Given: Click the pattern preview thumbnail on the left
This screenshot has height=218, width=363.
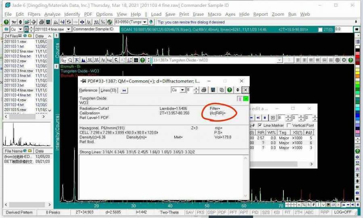Looking at the screenshot, I should (27, 134).
